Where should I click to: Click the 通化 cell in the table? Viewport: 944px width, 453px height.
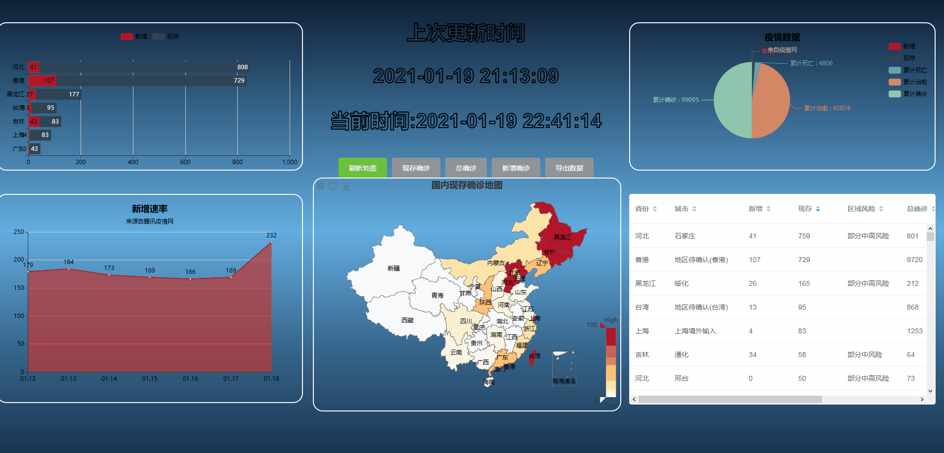(x=682, y=355)
